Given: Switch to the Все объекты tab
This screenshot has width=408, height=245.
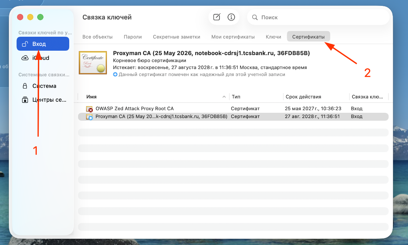Looking at the screenshot, I should click(x=98, y=37).
